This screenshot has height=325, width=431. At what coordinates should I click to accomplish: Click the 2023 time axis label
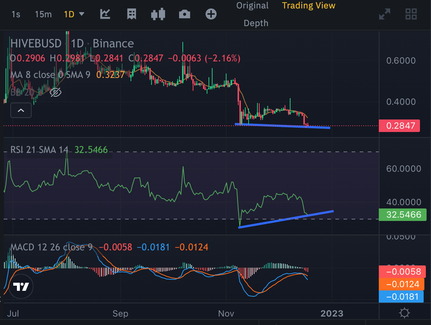pos(332,314)
